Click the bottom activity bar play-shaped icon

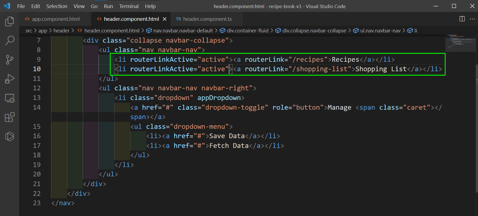pyautogui.click(x=10, y=137)
